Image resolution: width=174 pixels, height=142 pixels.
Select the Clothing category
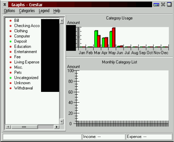(x=21, y=31)
